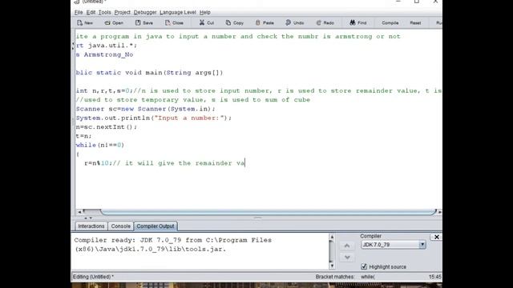Click the Reset toolbar button
Image resolution: width=513 pixels, height=288 pixels.
415,23
